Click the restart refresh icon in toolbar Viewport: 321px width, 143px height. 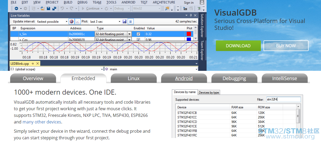tap(106, 8)
